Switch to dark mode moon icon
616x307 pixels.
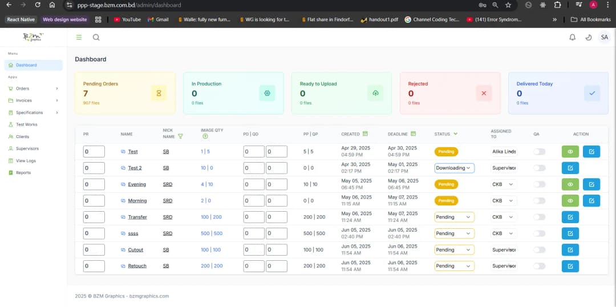[x=589, y=37]
